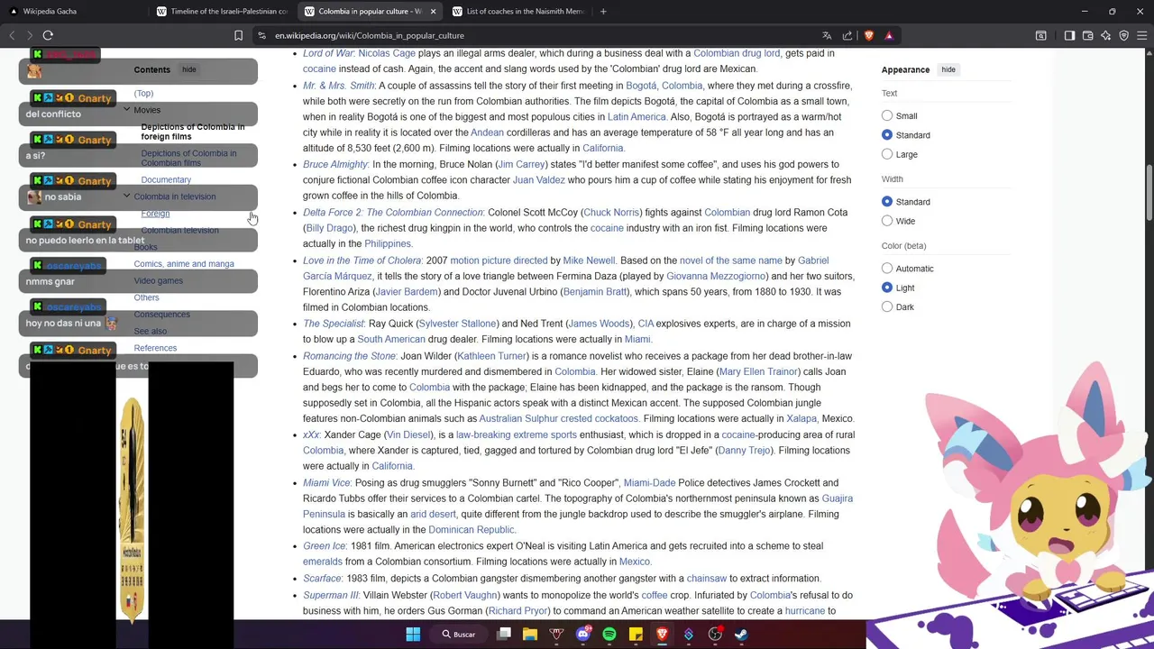Jump to Documentary in Contents
The height and width of the screenshot is (649, 1154).
[x=166, y=179]
